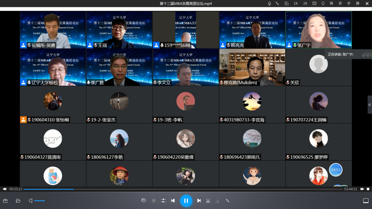Click the light bulb icon in top bar
Viewport: 372px width, 209px height.
(323, 4)
